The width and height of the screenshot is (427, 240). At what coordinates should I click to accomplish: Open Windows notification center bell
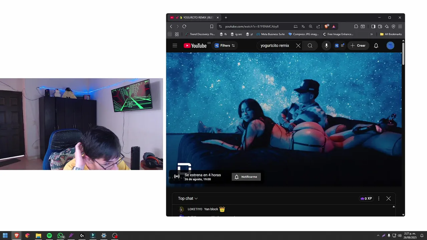point(422,236)
